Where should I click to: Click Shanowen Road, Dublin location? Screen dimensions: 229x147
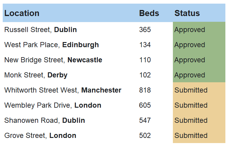coord(45,120)
